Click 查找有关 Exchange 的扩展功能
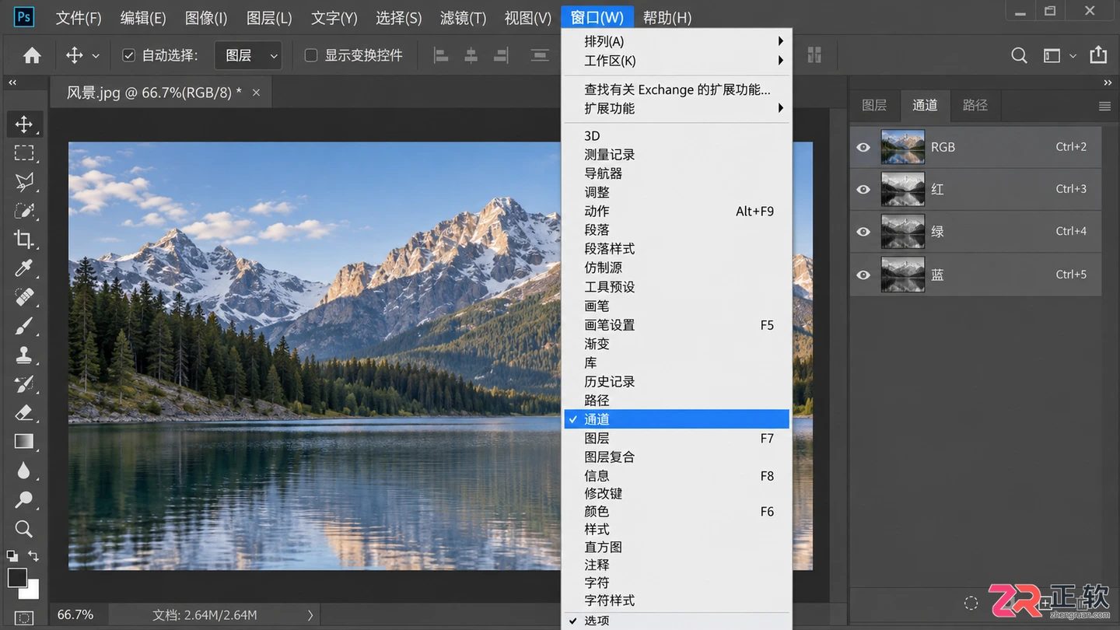 click(677, 89)
